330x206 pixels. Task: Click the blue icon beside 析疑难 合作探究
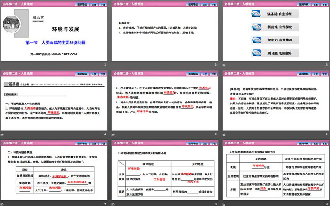click(x=256, y=27)
